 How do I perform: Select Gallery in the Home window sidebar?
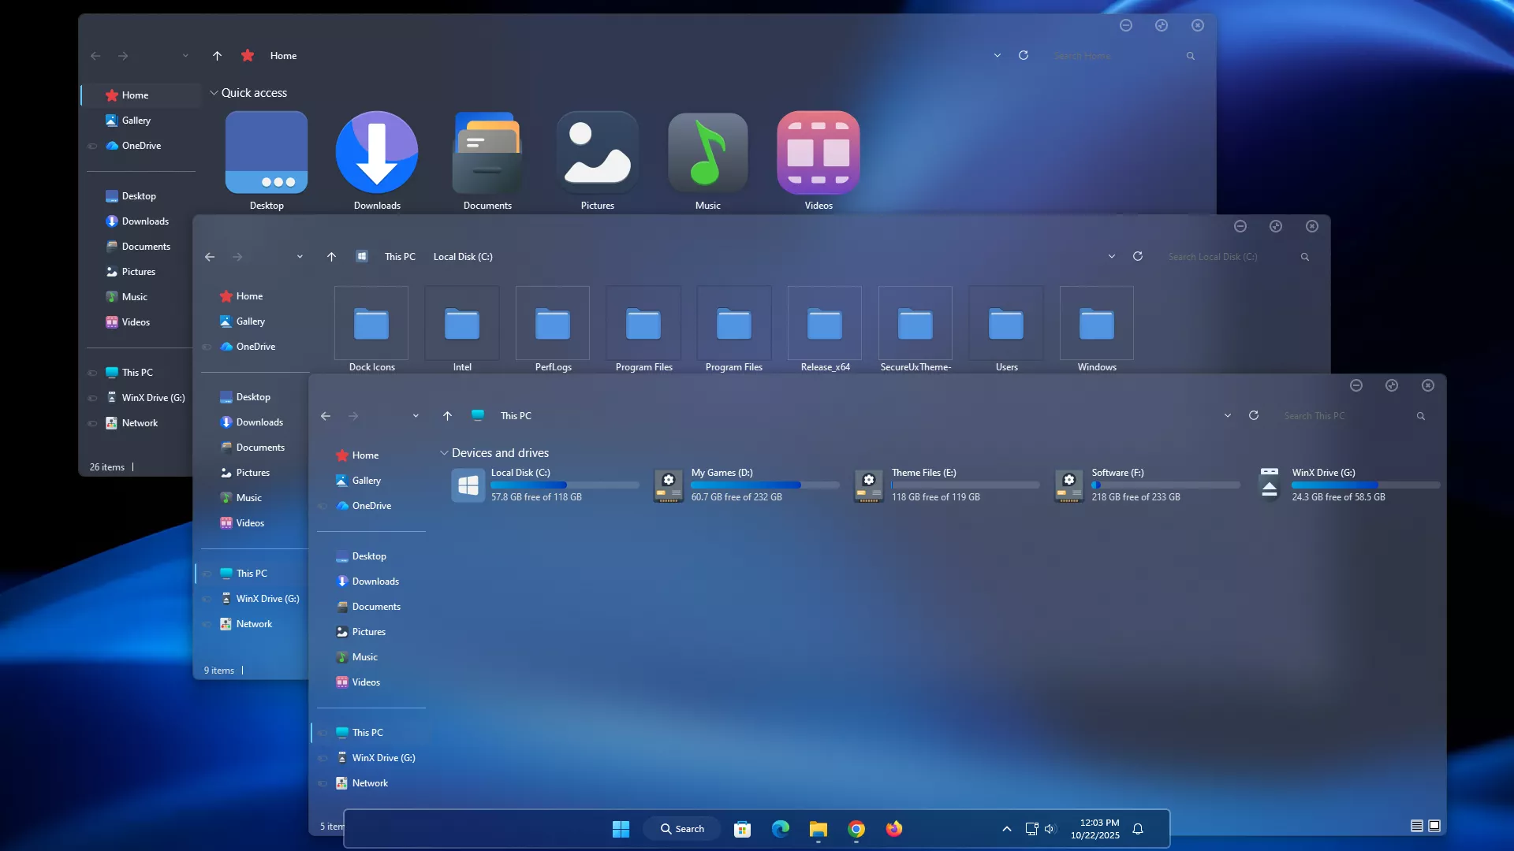[136, 121]
